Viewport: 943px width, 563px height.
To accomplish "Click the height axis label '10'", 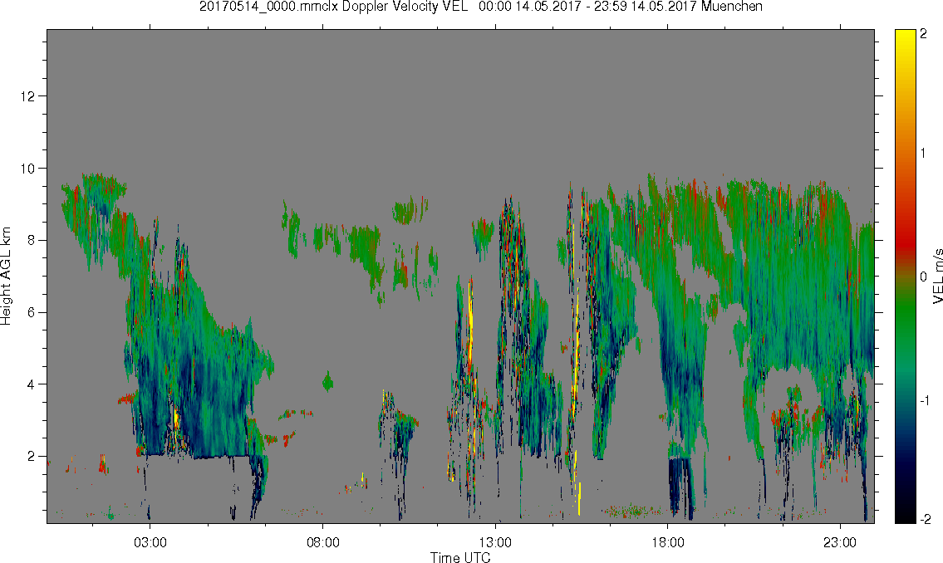I will coord(28,169).
